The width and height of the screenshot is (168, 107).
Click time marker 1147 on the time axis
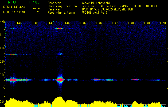click(x=115, y=23)
